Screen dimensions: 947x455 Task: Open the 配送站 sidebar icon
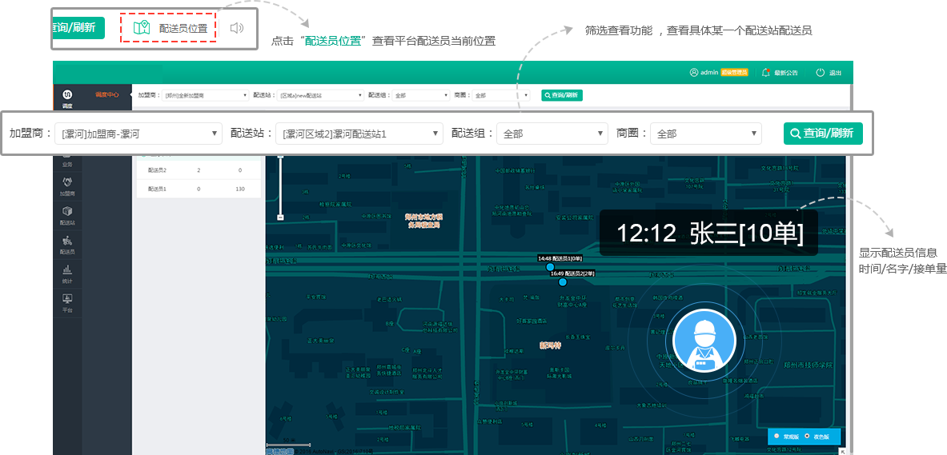pyautogui.click(x=67, y=214)
